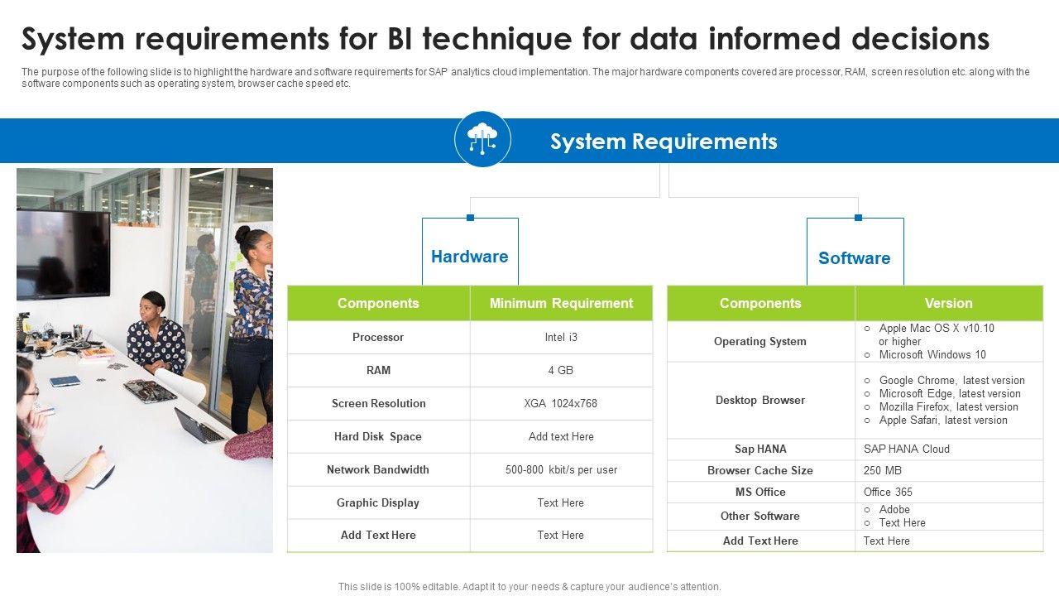The image size is (1059, 596).
Task: Select the Hard Disk Space placeholder text
Action: click(x=561, y=436)
